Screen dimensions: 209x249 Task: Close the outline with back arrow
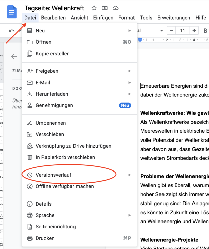[x=14, y=56]
